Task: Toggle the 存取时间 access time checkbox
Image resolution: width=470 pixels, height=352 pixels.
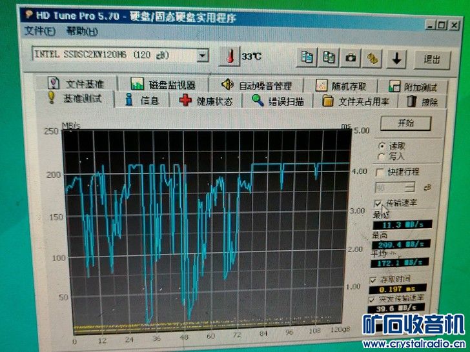Action: [x=373, y=280]
